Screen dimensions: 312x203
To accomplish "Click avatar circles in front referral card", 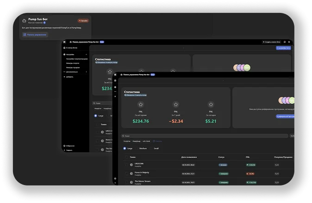I will (287, 101).
